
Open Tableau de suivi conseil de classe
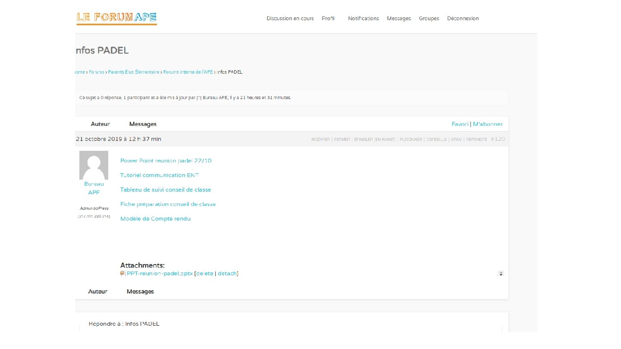[x=166, y=190]
